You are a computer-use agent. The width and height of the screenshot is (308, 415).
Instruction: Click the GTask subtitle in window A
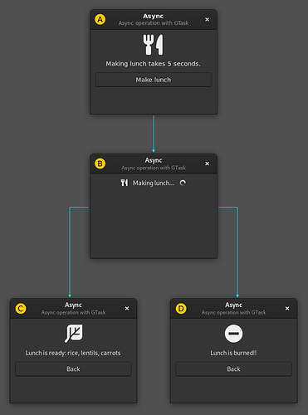coord(154,23)
